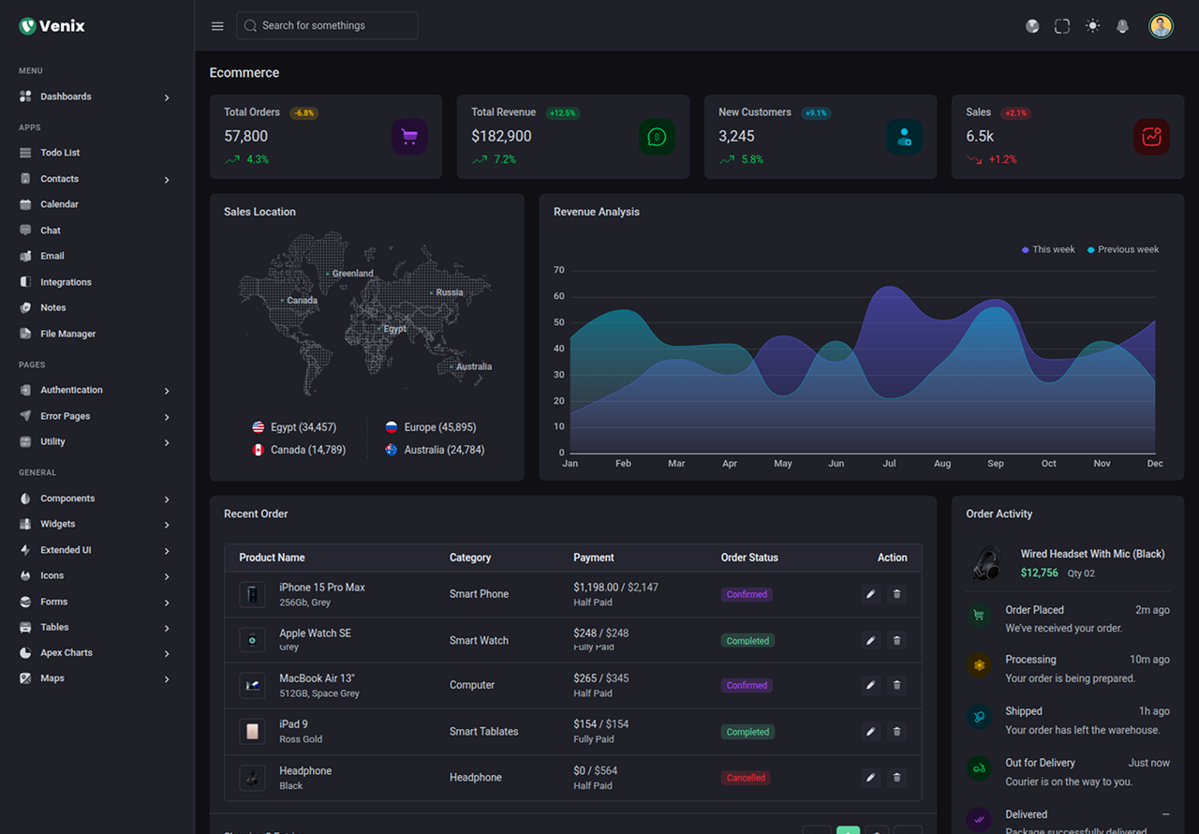1199x834 pixels.
Task: Toggle fullscreen mode icon in header
Action: pyautogui.click(x=1062, y=26)
